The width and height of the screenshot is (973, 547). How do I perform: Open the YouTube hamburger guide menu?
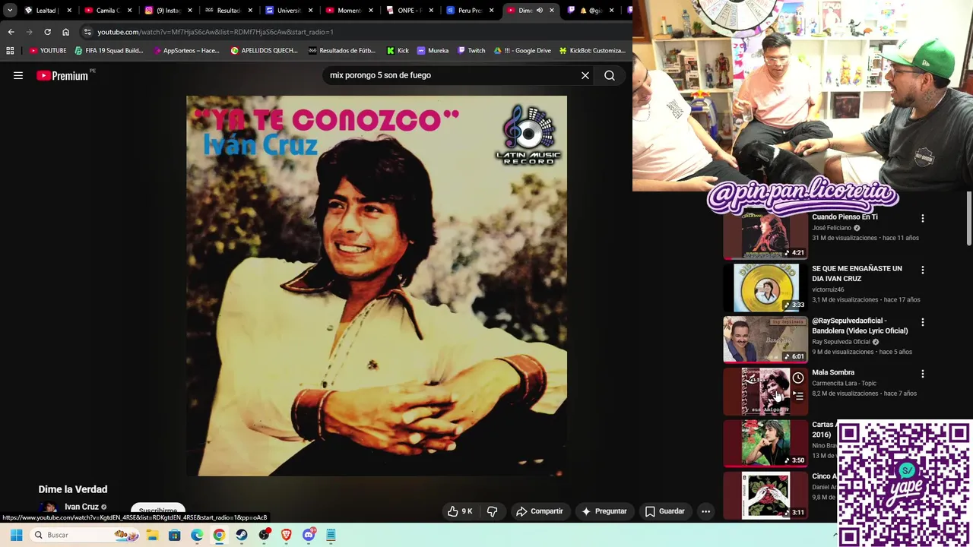click(x=18, y=75)
